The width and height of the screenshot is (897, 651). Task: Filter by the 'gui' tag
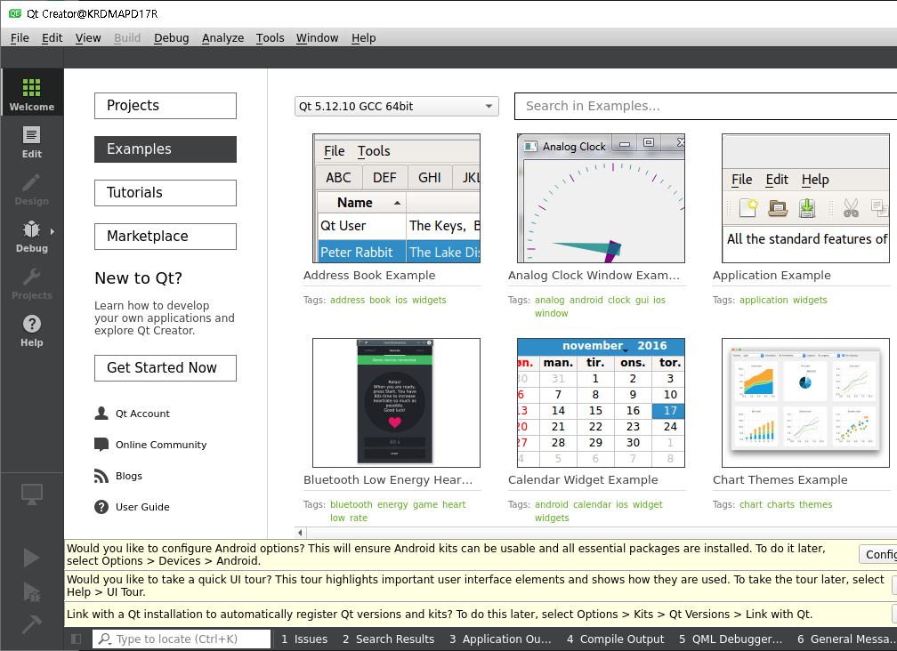pos(642,300)
